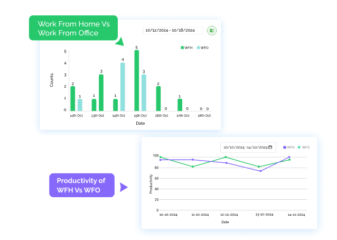337x240 pixels.
Task: Click green arrow below Work From Home label
Action: coord(120,42)
